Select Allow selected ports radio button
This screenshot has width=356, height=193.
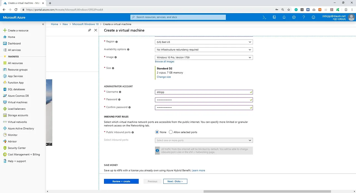click(x=171, y=132)
